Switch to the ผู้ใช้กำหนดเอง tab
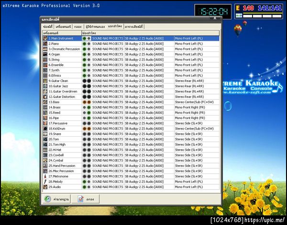The height and width of the screenshot is (225, 287). (95, 26)
